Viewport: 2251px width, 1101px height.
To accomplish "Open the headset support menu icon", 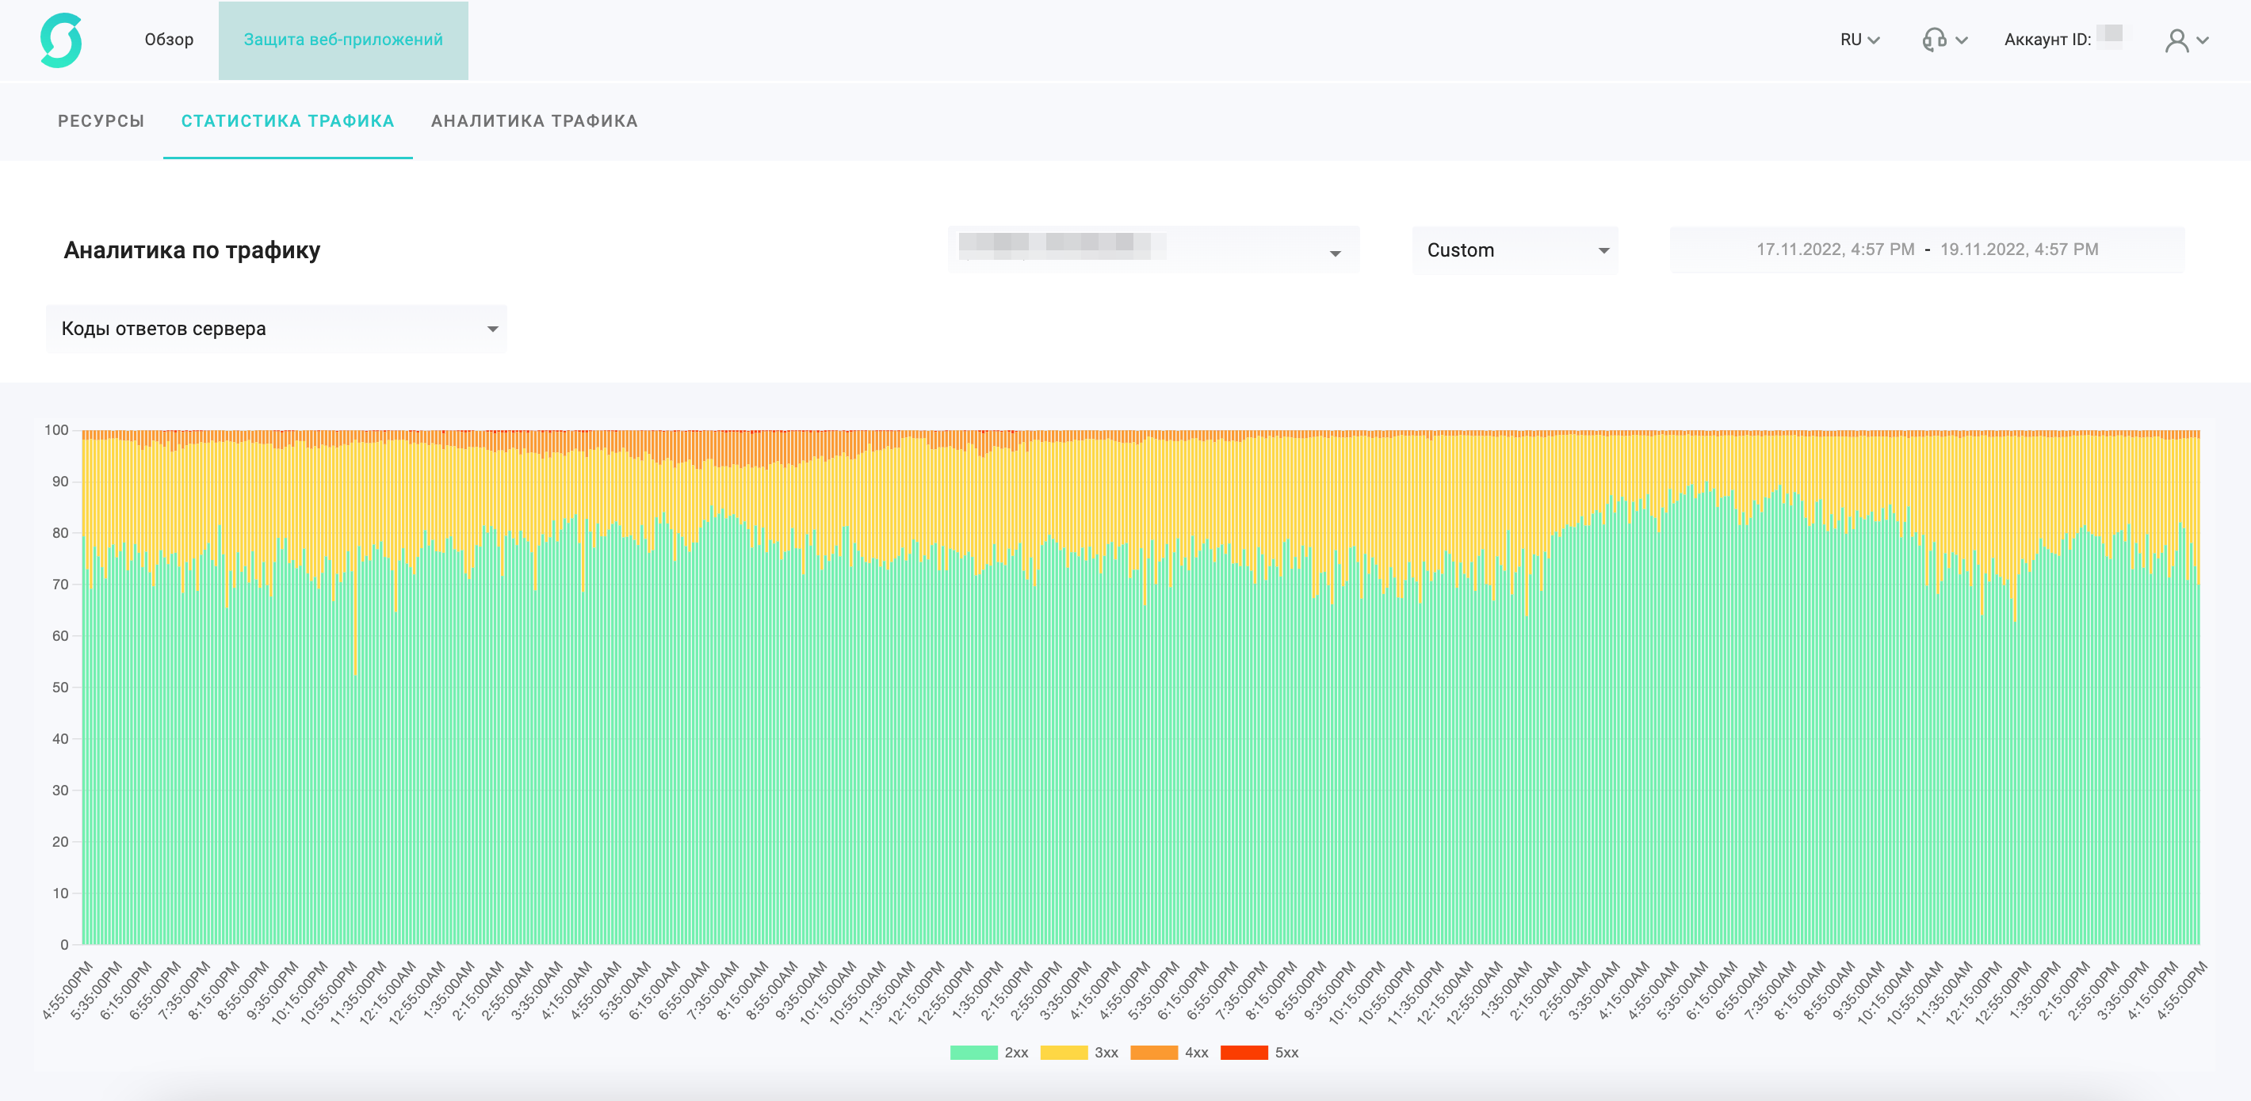I will point(1934,40).
